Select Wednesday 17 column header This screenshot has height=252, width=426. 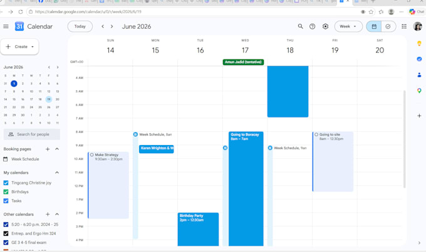[x=245, y=50]
